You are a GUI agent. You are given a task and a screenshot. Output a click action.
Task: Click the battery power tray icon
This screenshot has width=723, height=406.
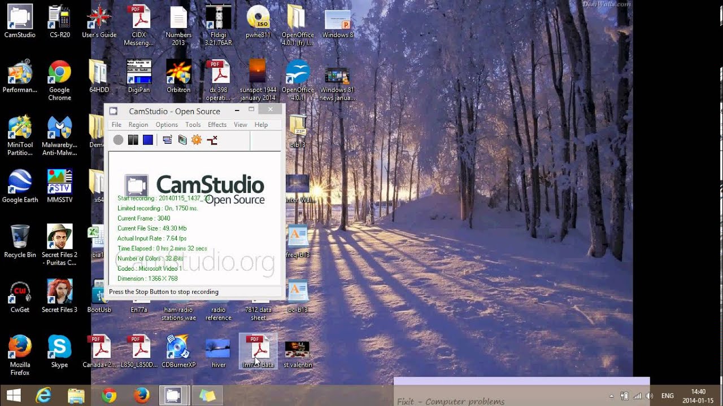pyautogui.click(x=625, y=396)
